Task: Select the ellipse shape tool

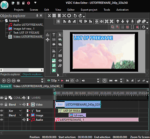Action: coord(60,61)
